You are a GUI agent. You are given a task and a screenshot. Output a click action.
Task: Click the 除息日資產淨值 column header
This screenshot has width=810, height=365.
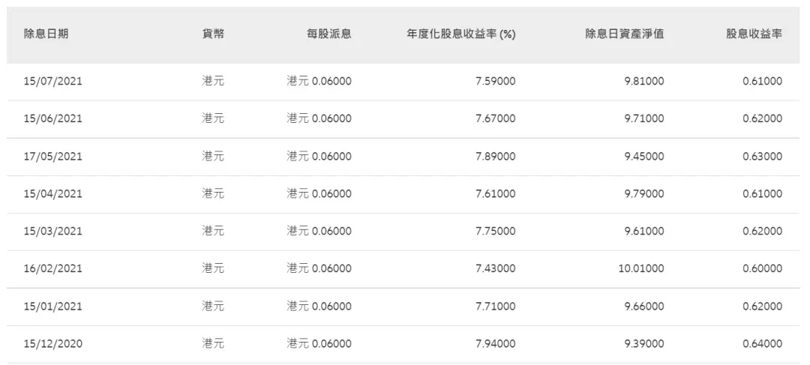625,34
